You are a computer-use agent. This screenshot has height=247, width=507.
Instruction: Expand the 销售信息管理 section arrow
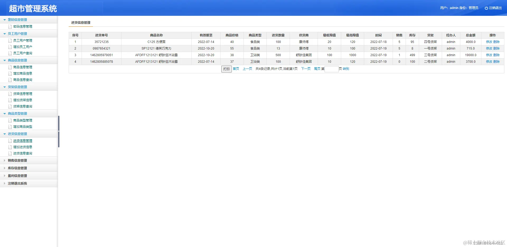(4, 160)
